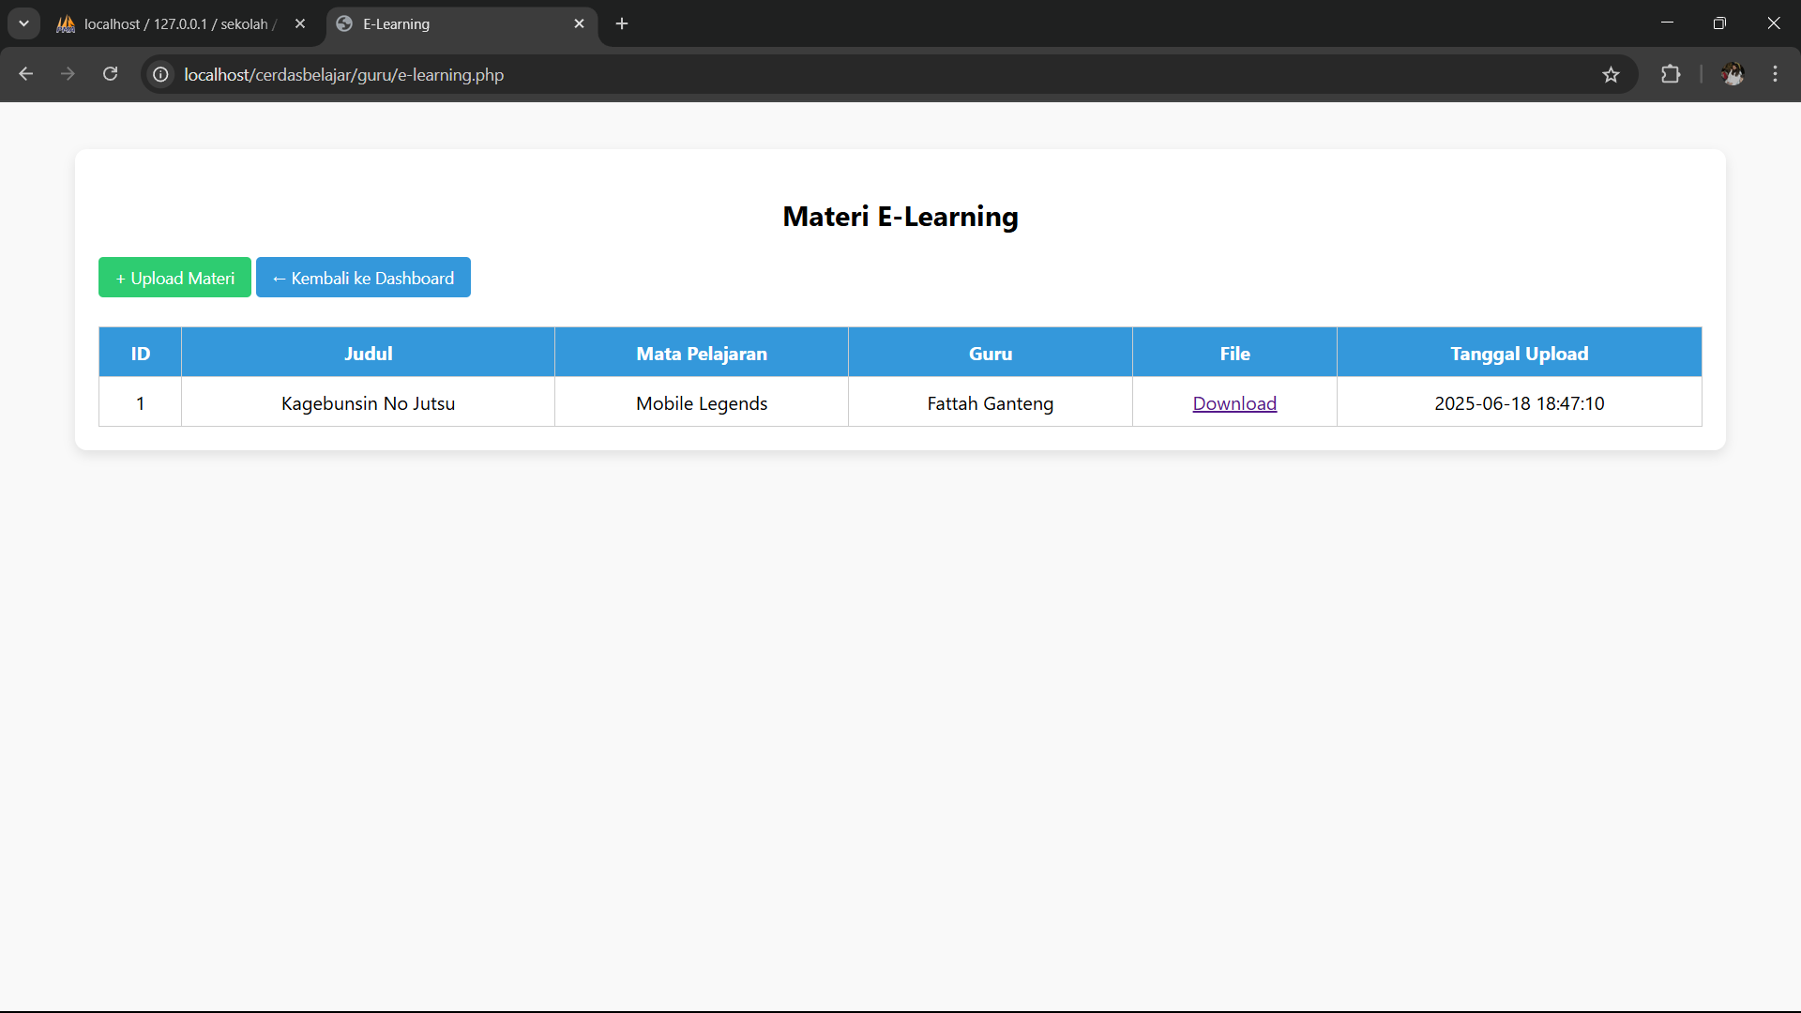Viewport: 1801px width, 1013px height.
Task: Open Chrome three-dot menu
Action: [x=1775, y=74]
